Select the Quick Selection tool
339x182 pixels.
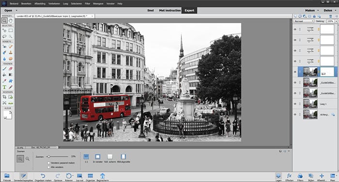[11, 36]
